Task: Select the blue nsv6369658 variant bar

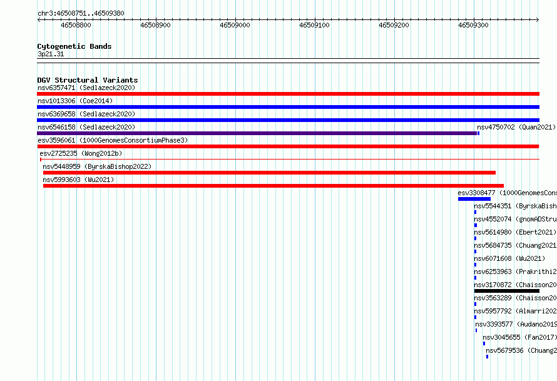Action: click(x=288, y=120)
